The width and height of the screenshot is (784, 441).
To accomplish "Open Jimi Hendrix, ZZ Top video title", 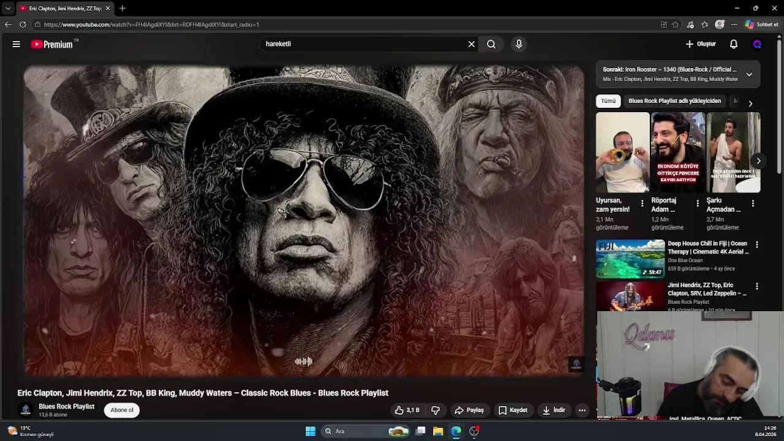I will click(707, 289).
